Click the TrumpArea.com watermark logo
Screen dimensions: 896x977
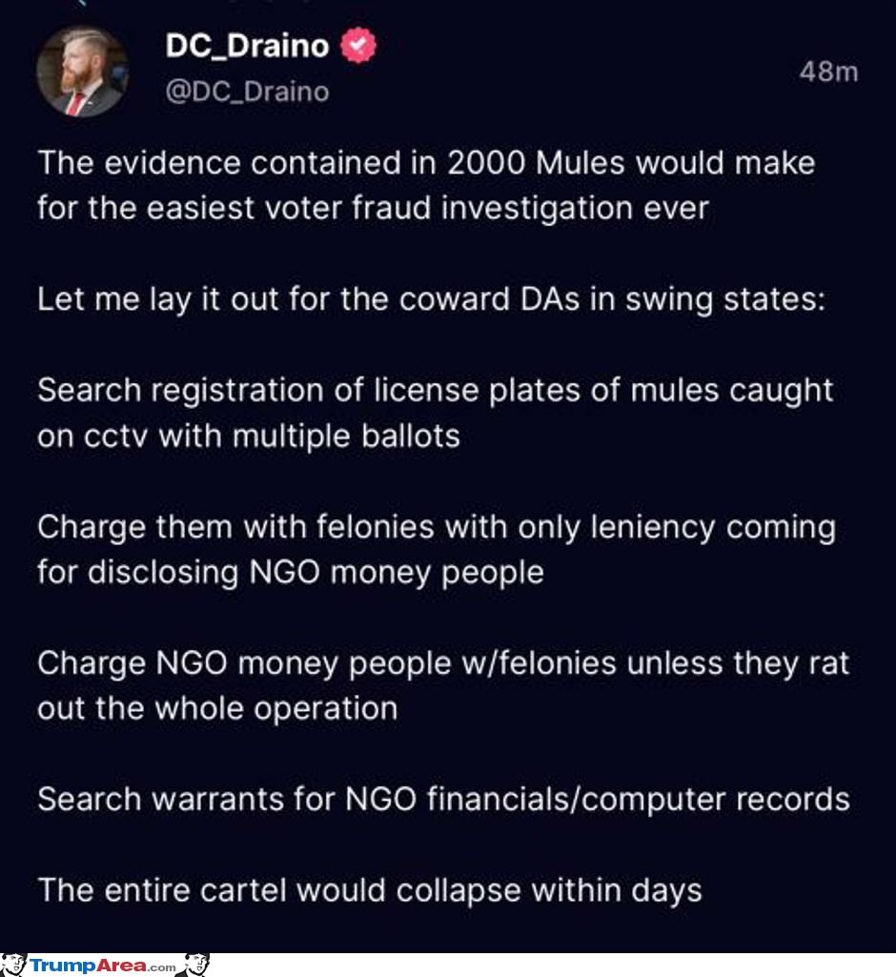(x=104, y=966)
